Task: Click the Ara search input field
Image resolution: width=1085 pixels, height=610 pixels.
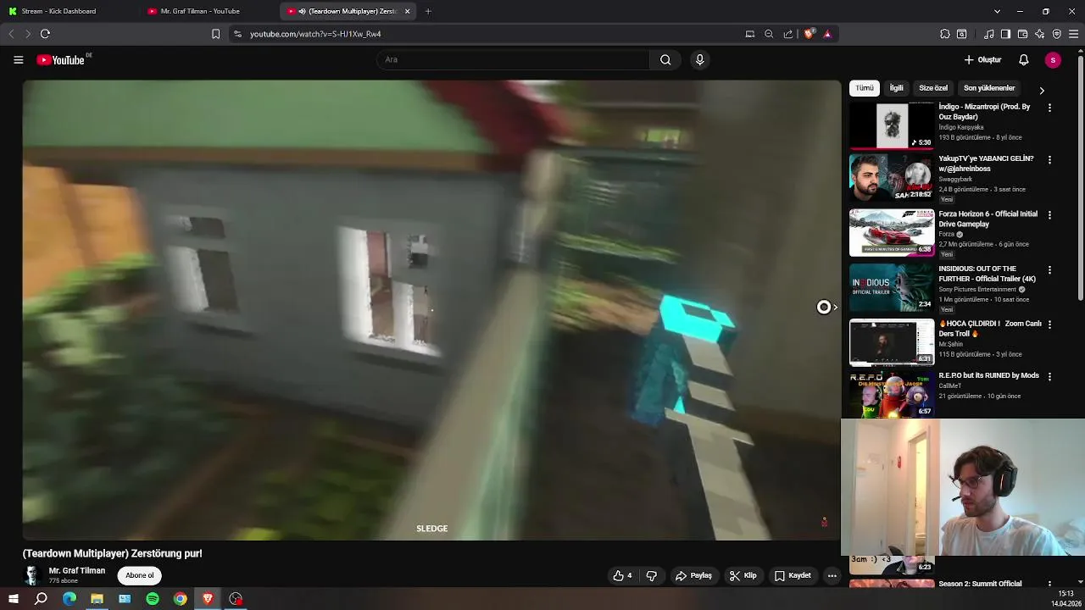Action: coord(513,59)
